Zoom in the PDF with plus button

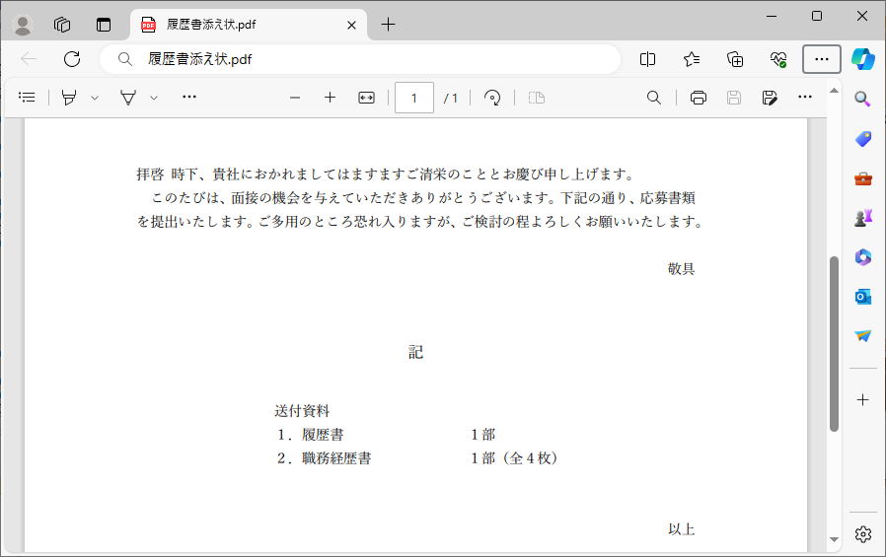(x=330, y=98)
